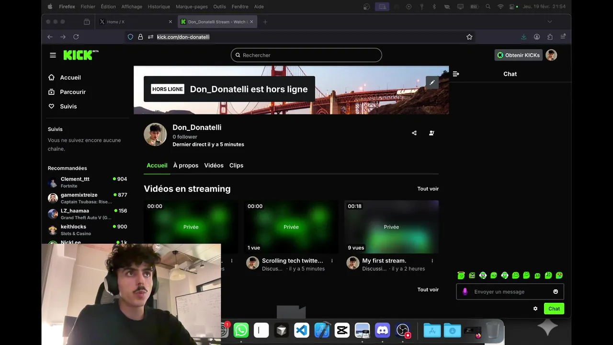Open the Kick hamburger sidebar menu
The height and width of the screenshot is (345, 613).
pos(53,55)
